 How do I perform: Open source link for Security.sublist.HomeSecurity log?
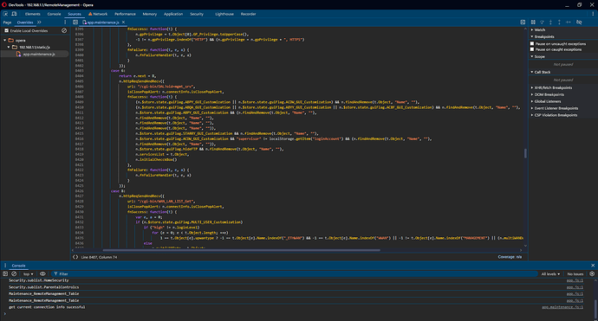(575, 280)
